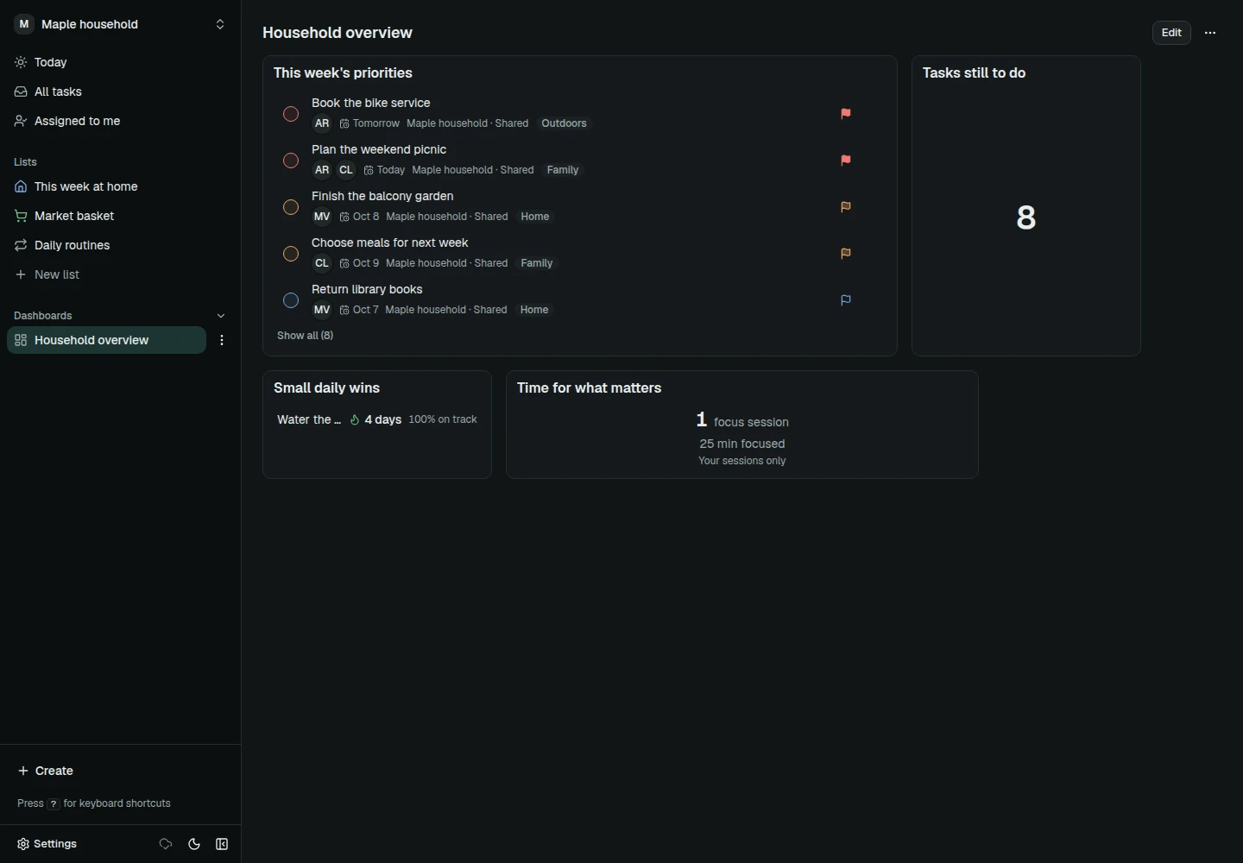This screenshot has height=863, width=1243.
Task: Click the CL avatar on Plan the weekend picnic
Action: (346, 170)
